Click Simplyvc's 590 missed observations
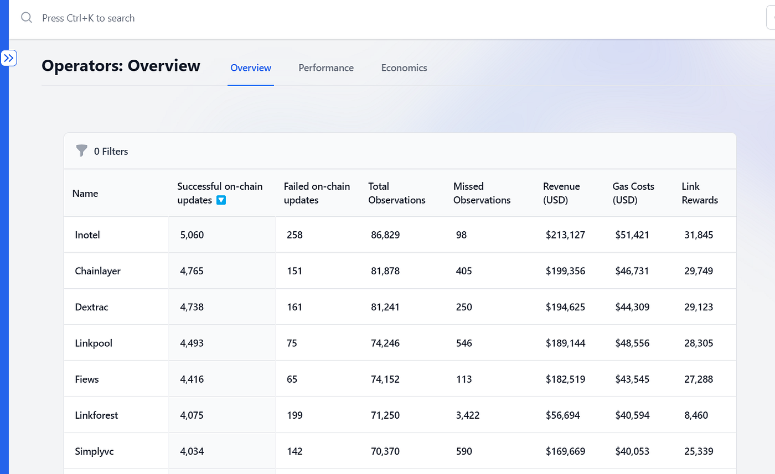This screenshot has height=474, width=775. point(464,451)
